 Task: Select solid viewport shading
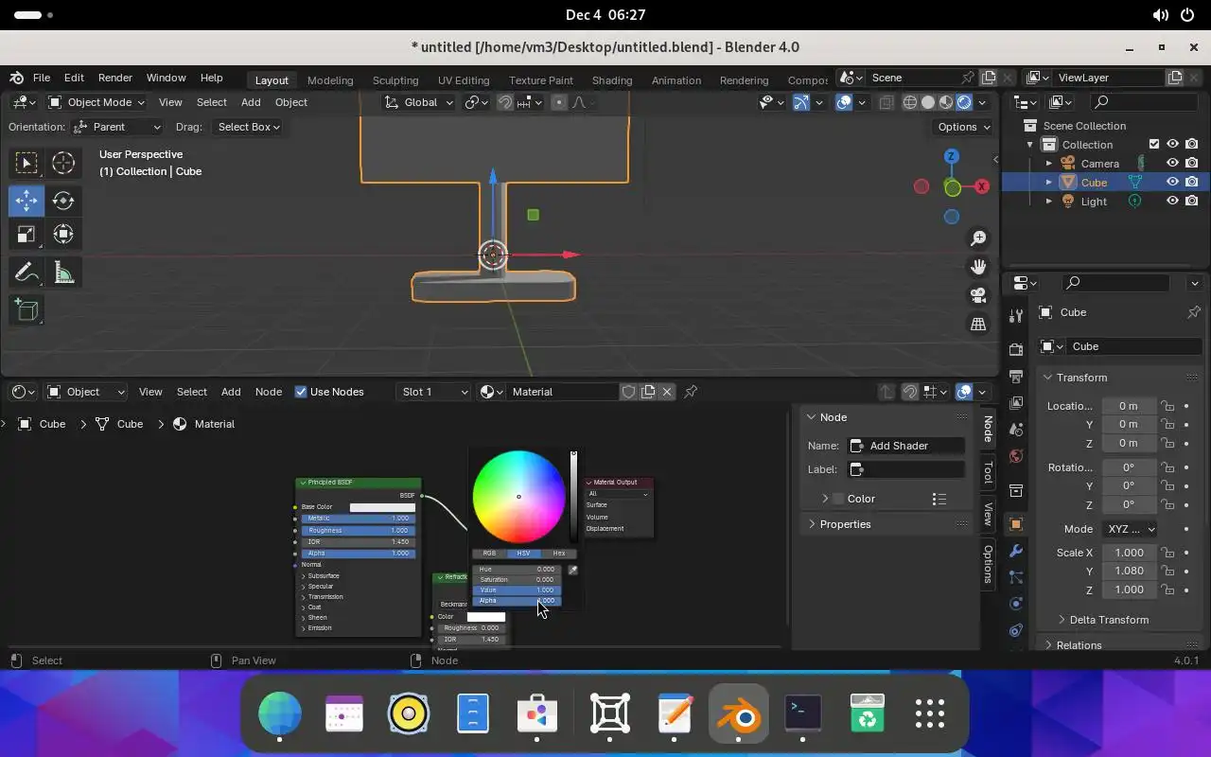coord(928,102)
